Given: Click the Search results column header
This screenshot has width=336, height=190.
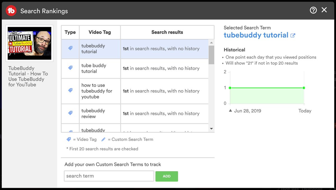Looking at the screenshot, I should tap(167, 32).
